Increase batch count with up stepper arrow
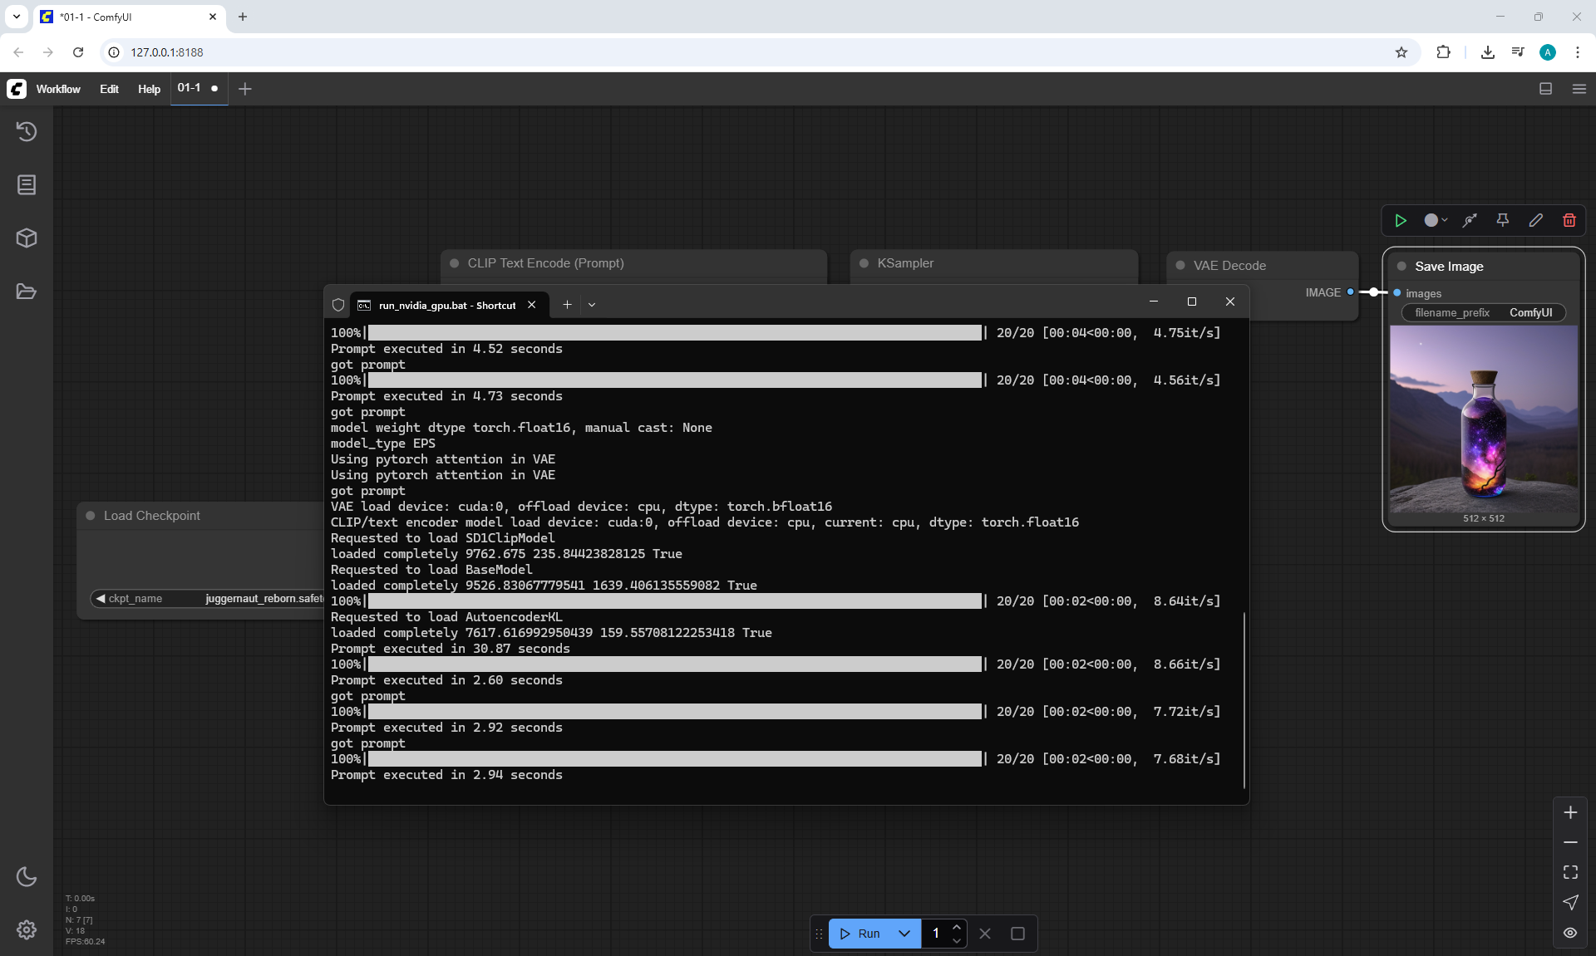The width and height of the screenshot is (1596, 956). click(x=957, y=927)
